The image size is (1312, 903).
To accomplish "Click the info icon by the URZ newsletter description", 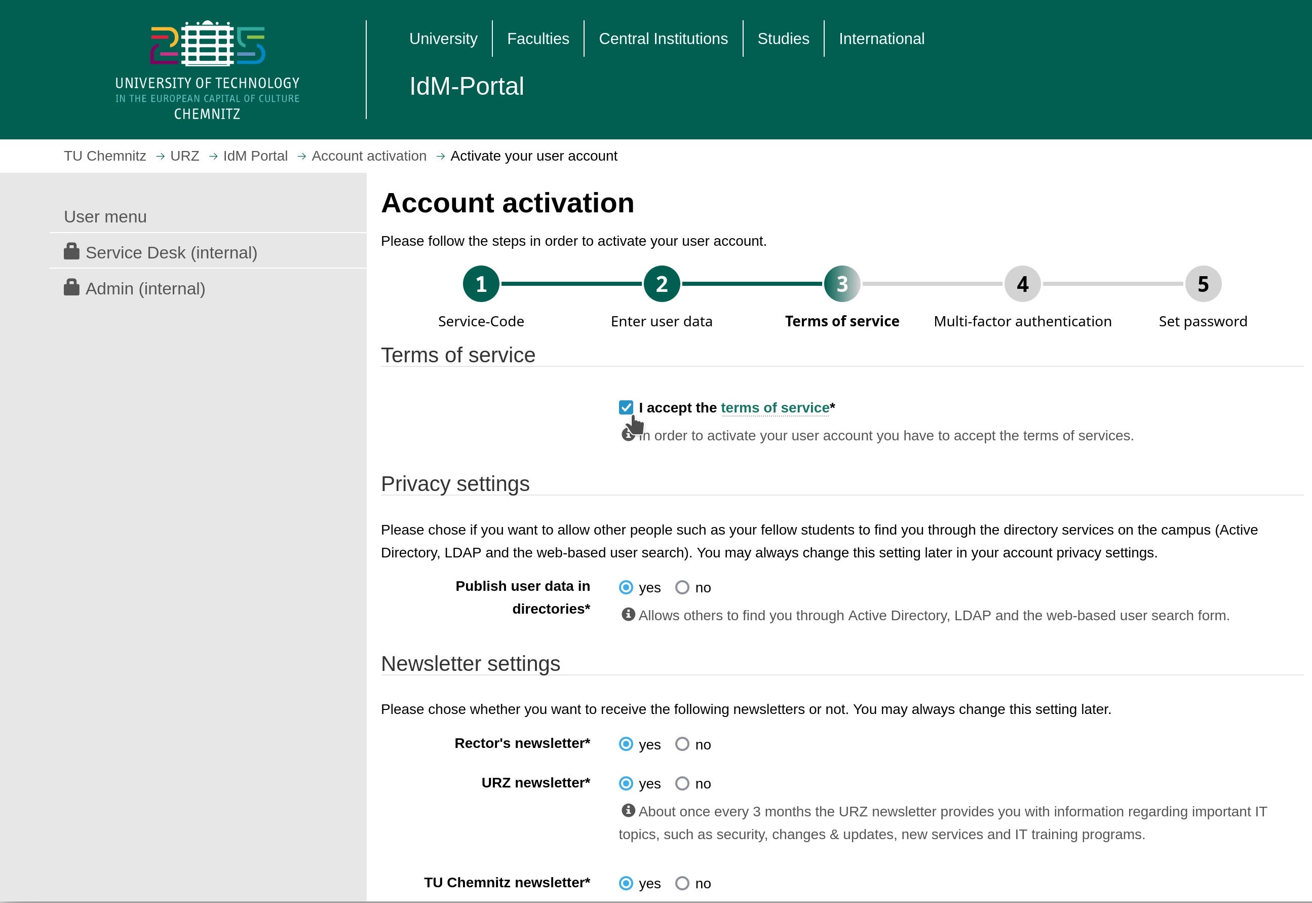I will point(628,811).
